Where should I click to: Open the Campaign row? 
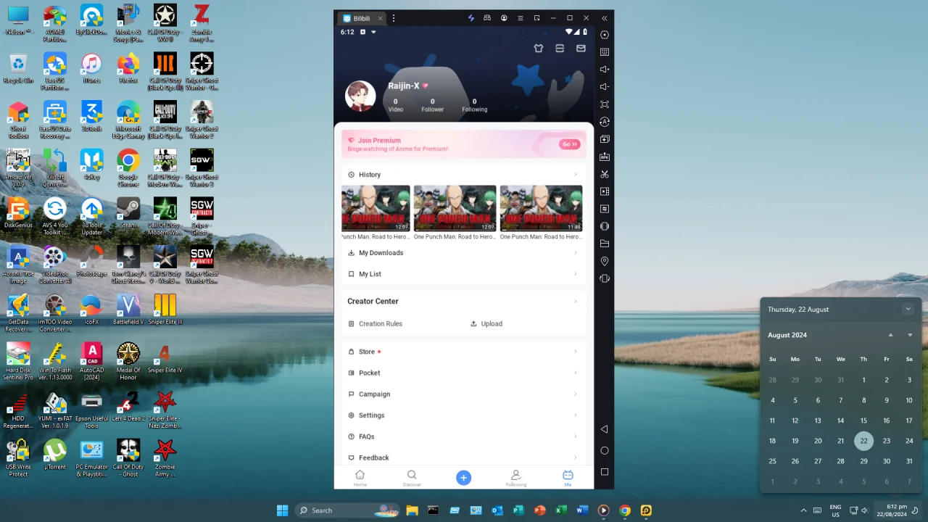point(463,394)
